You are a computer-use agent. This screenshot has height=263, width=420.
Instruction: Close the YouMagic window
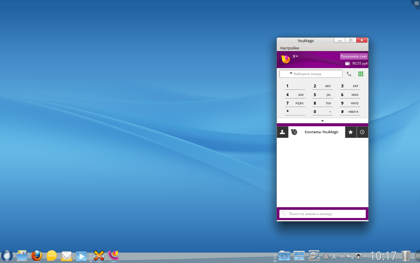[x=362, y=40]
